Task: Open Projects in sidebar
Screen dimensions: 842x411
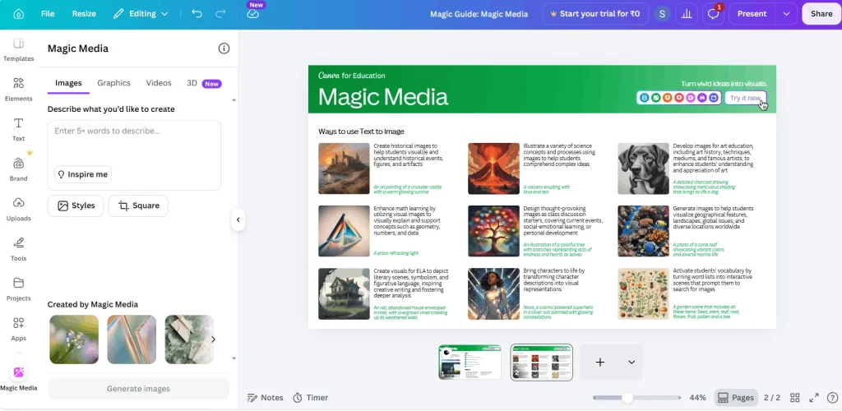Action: pyautogui.click(x=19, y=289)
